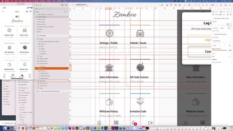Image resolution: width=233 pixels, height=131 pixels.
Task: Click the back arrow in preview window
Action: pos(3,11)
